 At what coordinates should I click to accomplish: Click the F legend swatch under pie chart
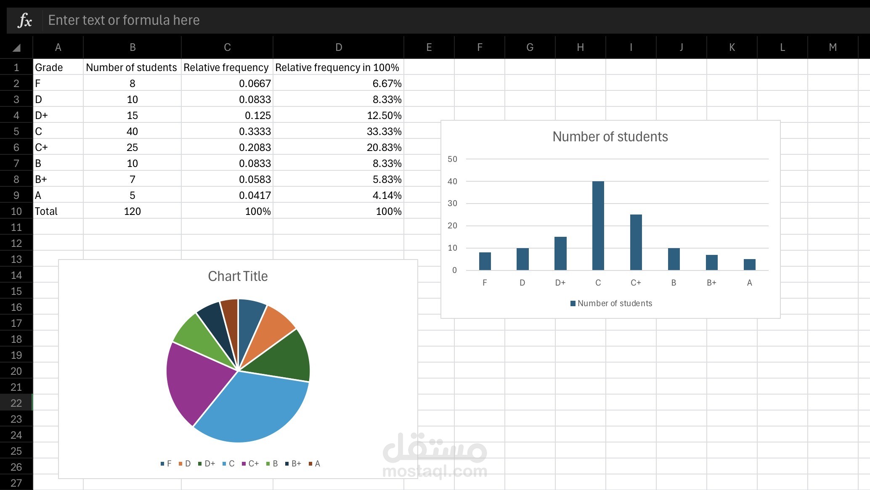162,464
